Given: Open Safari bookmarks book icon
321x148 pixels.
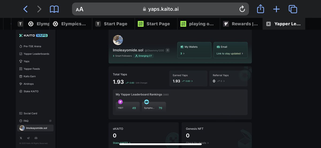Looking at the screenshot, I should 54,9.
